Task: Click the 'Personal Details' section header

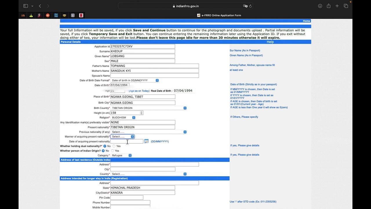Action: coord(71,42)
